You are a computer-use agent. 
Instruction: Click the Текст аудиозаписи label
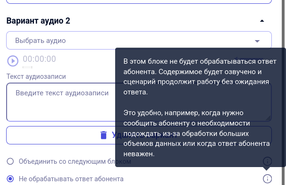pos(36,76)
